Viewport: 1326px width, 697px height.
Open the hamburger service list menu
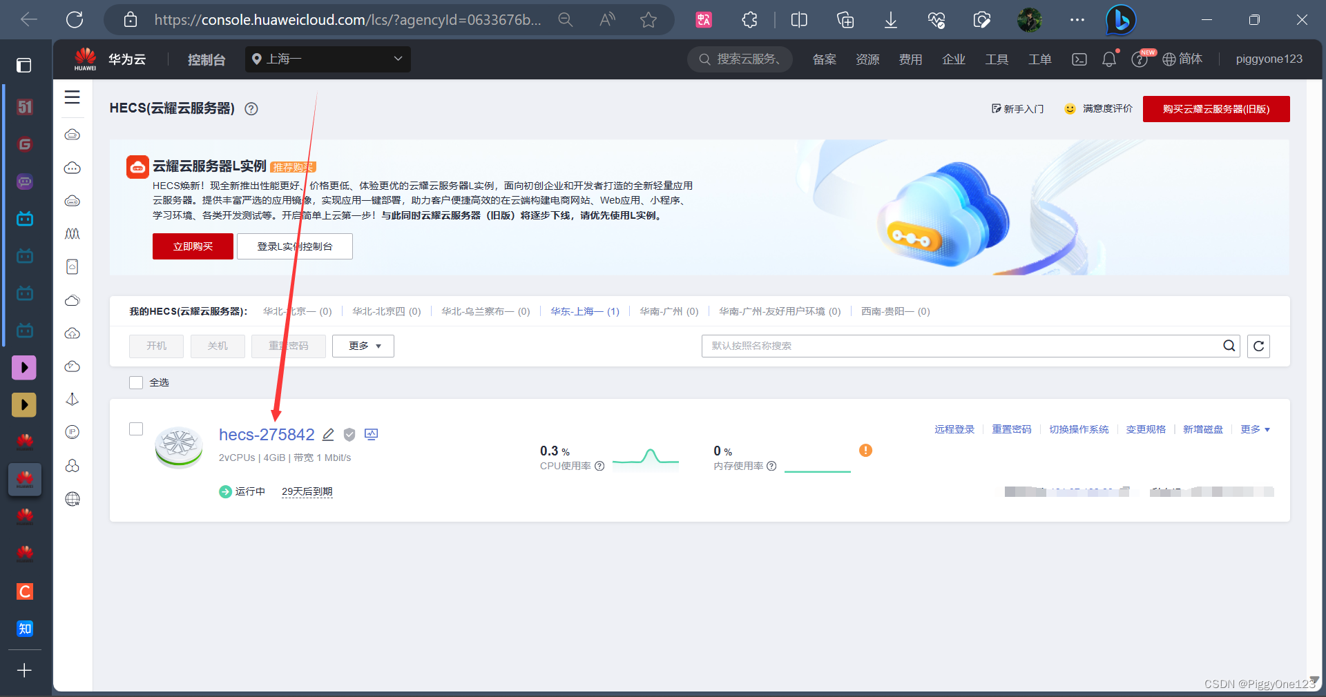click(73, 97)
